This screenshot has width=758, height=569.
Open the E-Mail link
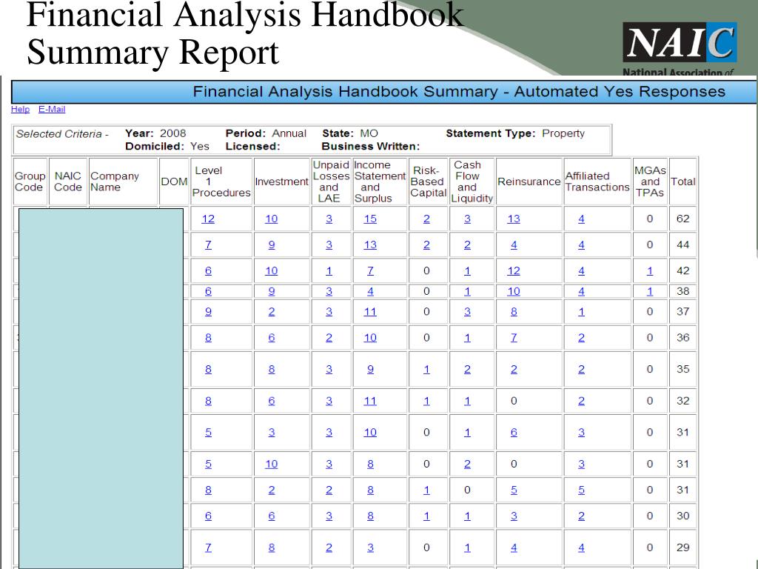coord(52,110)
